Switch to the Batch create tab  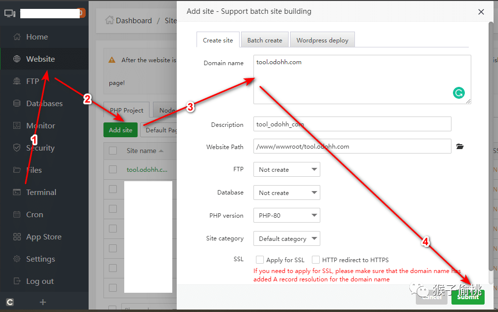pos(264,40)
